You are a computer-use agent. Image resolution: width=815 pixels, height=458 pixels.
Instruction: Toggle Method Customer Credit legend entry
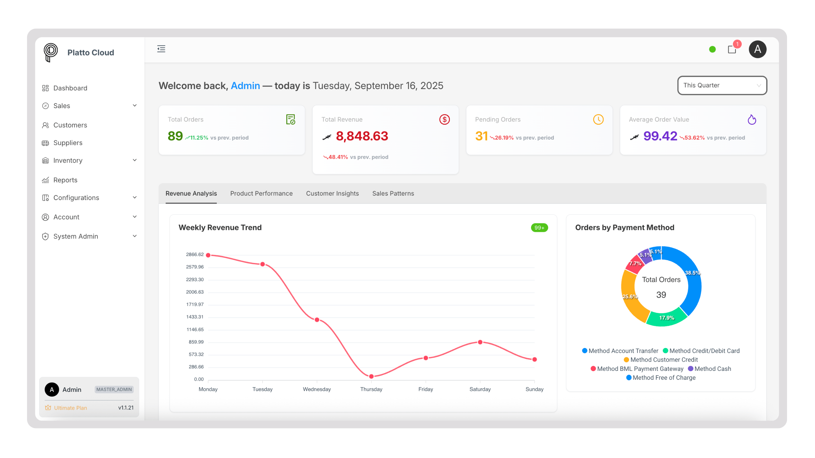pos(661,360)
